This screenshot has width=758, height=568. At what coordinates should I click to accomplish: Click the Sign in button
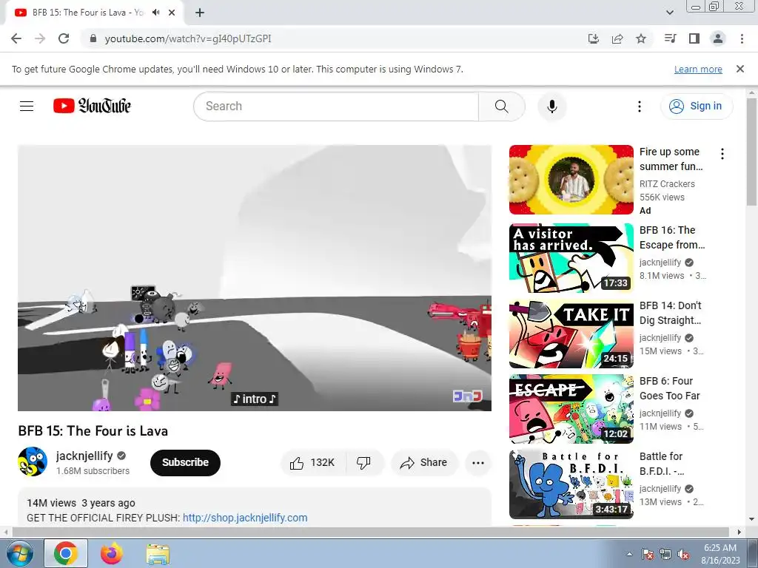coord(697,106)
